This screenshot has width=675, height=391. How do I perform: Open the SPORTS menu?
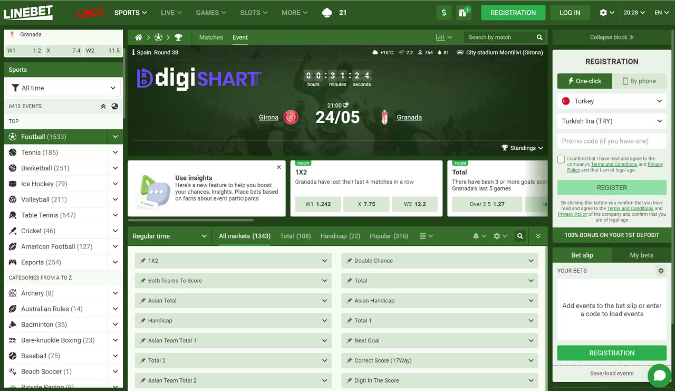click(x=130, y=13)
